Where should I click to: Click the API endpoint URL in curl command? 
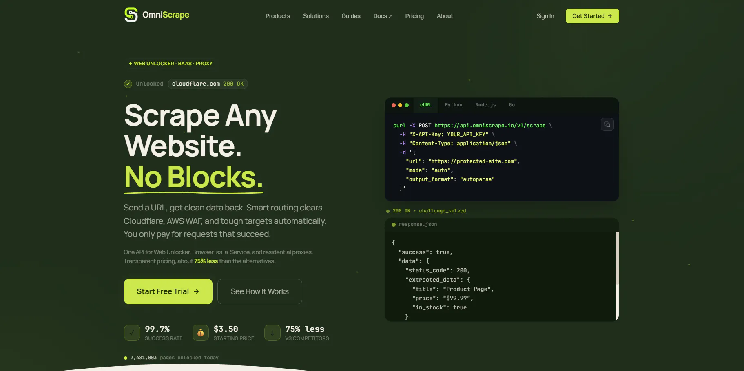point(490,126)
